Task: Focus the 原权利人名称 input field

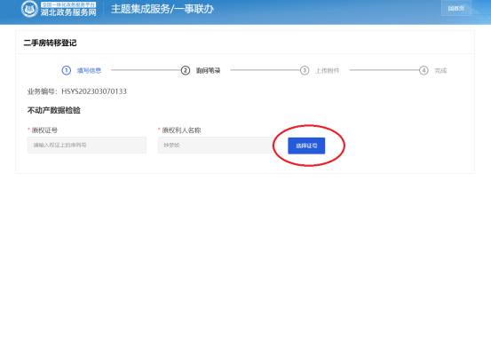Action: point(217,145)
